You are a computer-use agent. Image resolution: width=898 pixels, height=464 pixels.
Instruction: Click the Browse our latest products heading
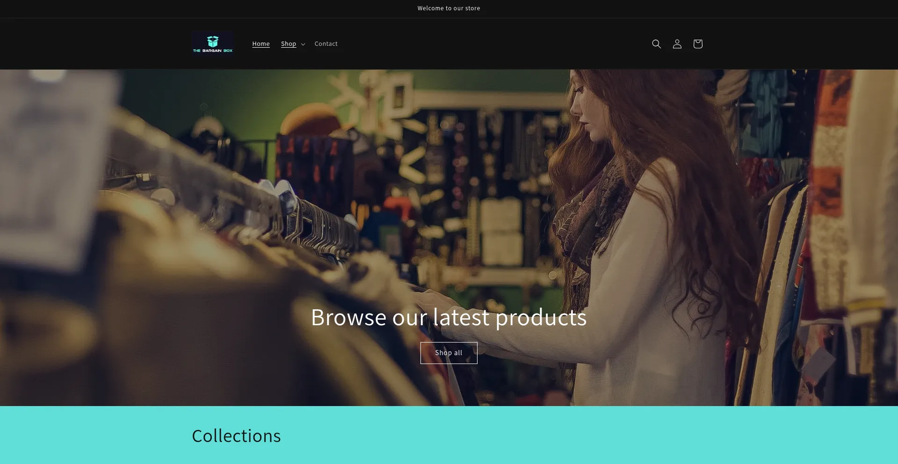coord(449,318)
